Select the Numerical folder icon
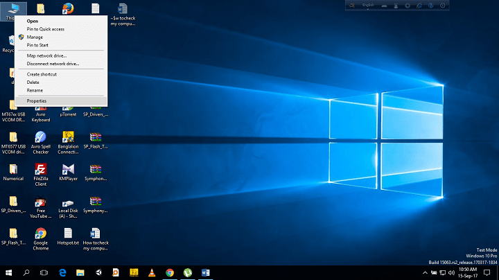Viewport: 499px width, 280px height. click(x=13, y=173)
